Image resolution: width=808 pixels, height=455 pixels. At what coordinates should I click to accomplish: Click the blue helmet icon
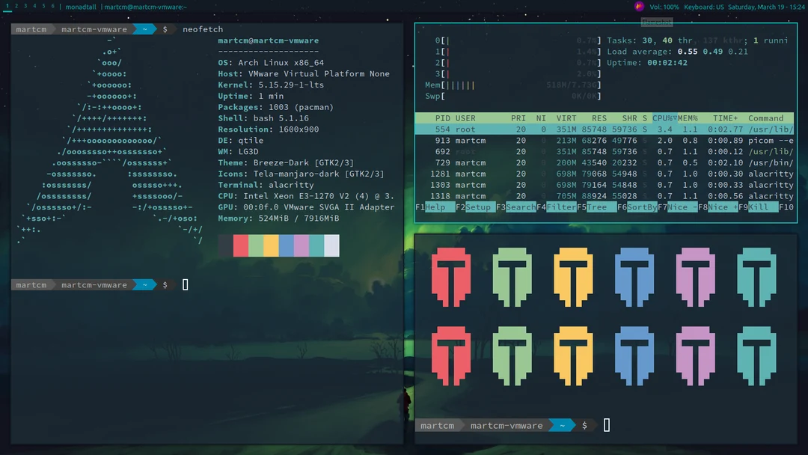[x=634, y=277]
